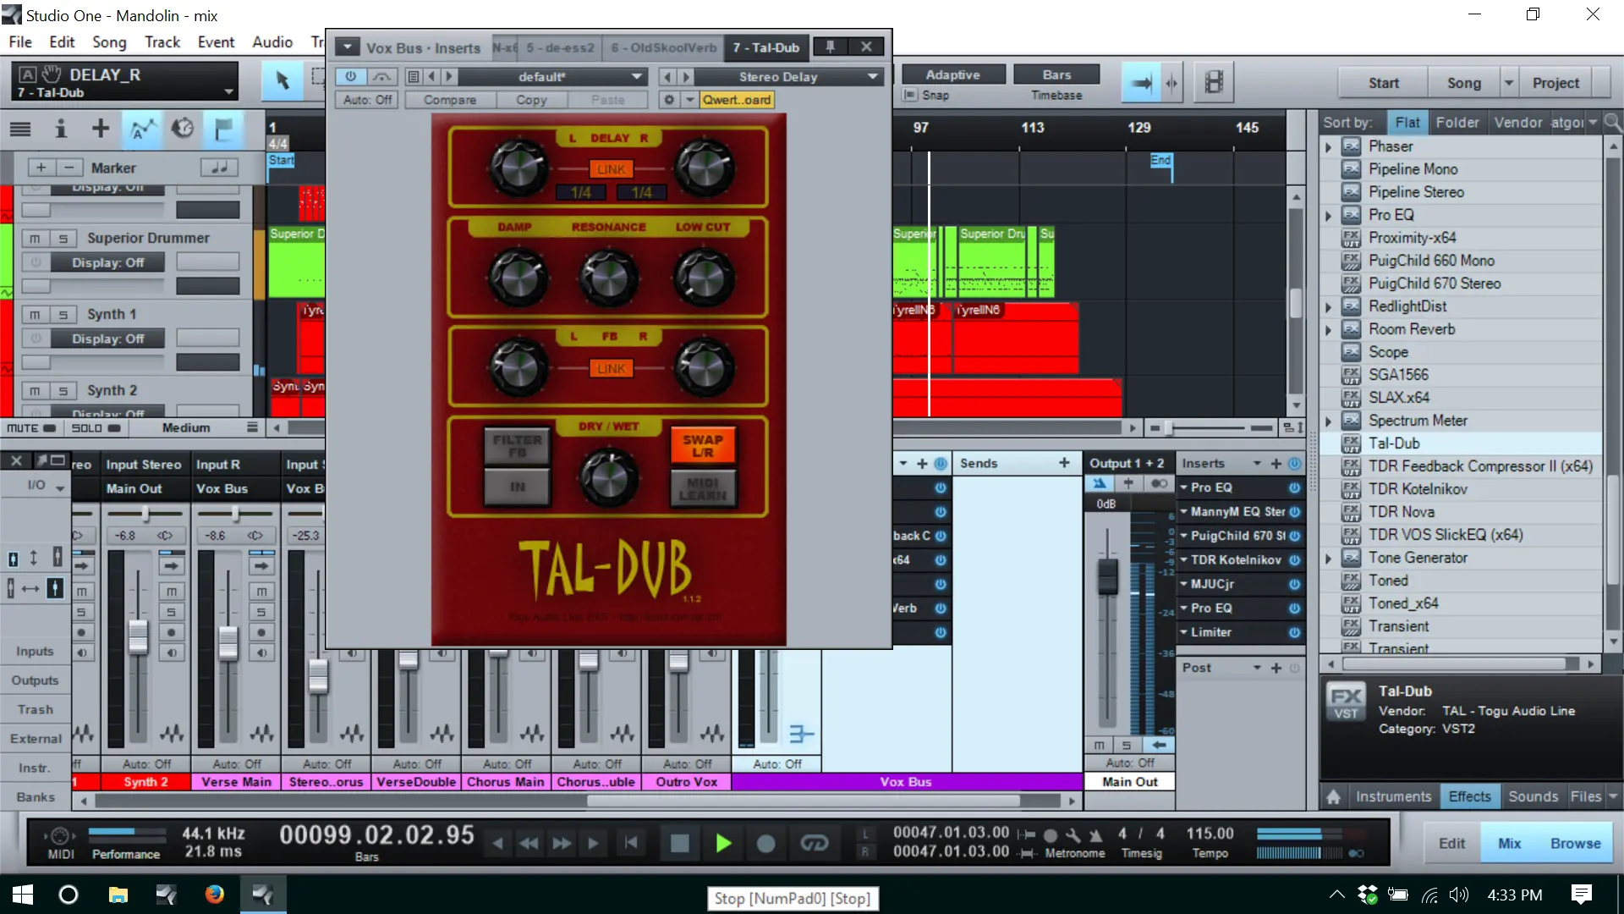This screenshot has height=914, width=1624.
Task: Open the 7 - Tal-Dub parameter dropdown
Action: (228, 92)
